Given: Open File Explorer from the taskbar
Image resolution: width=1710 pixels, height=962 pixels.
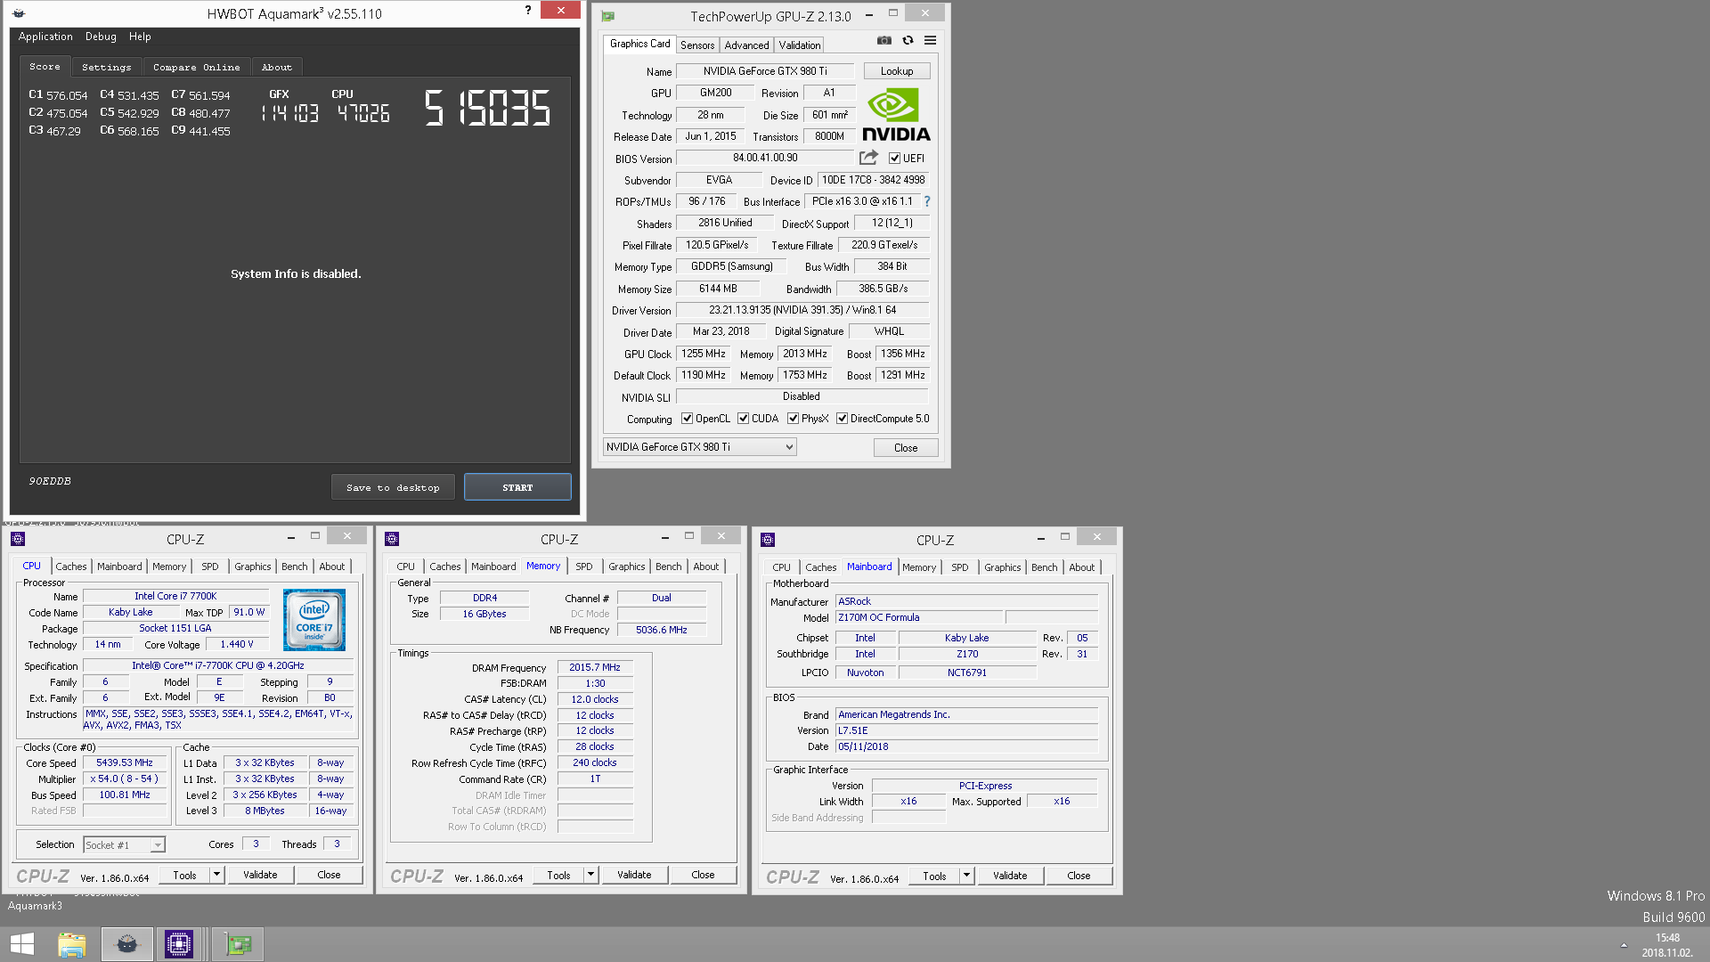Looking at the screenshot, I should [72, 944].
